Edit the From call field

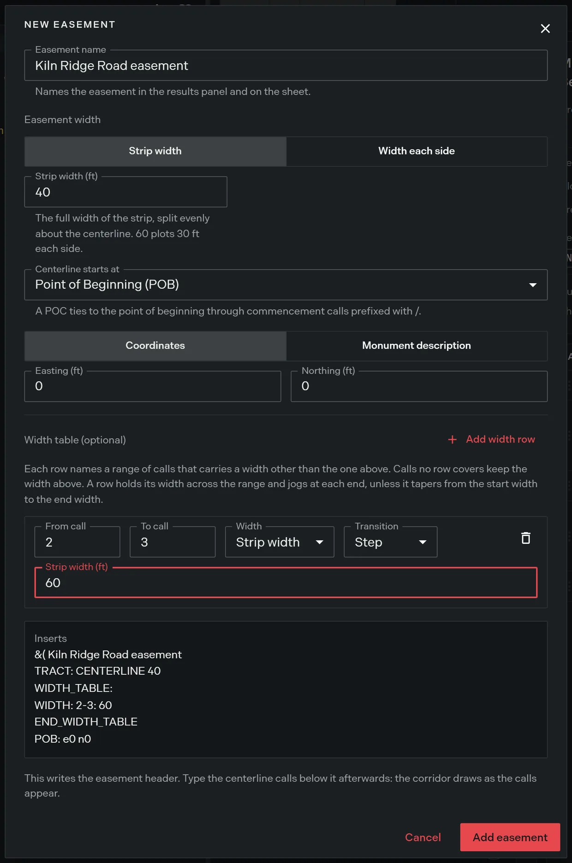tap(77, 542)
